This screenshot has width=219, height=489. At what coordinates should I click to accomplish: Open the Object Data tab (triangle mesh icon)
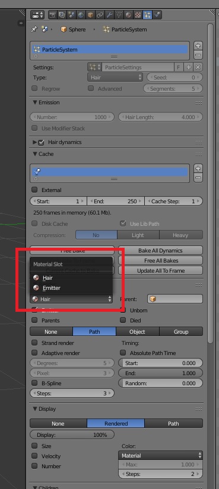[119, 15]
